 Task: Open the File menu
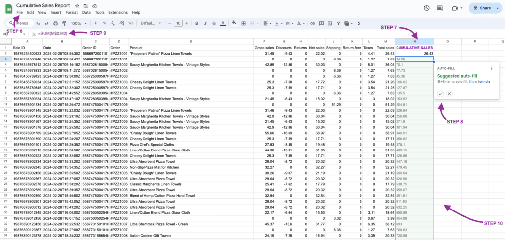[20, 12]
